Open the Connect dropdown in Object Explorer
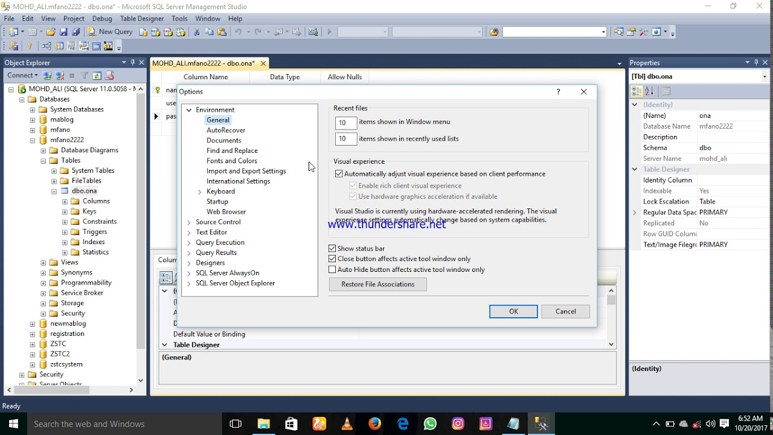 point(22,76)
